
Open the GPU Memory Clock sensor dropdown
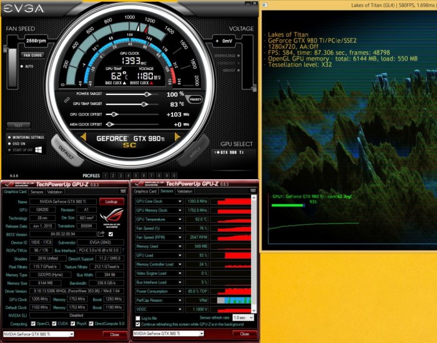pyautogui.click(x=180, y=210)
